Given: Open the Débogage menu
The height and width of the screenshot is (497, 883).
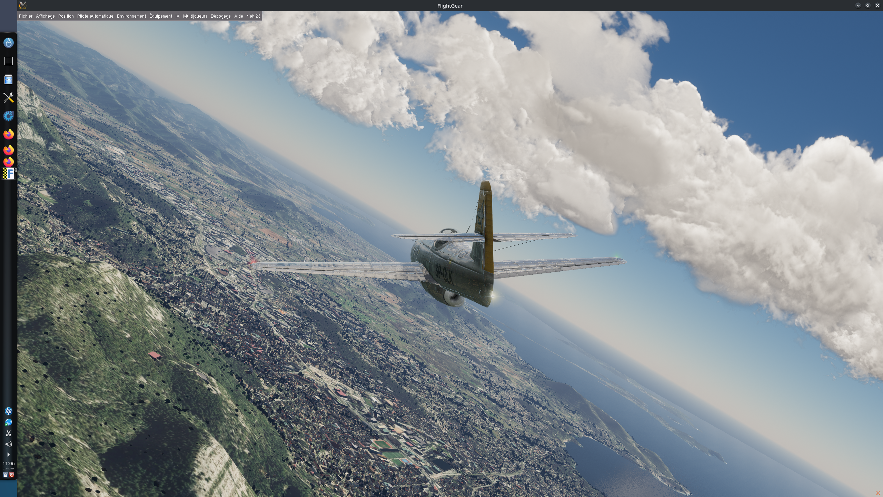Looking at the screenshot, I should pos(220,16).
